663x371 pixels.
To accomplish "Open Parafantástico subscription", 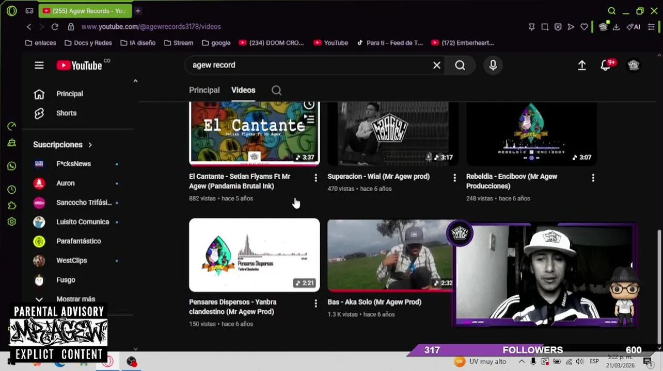I will point(78,241).
